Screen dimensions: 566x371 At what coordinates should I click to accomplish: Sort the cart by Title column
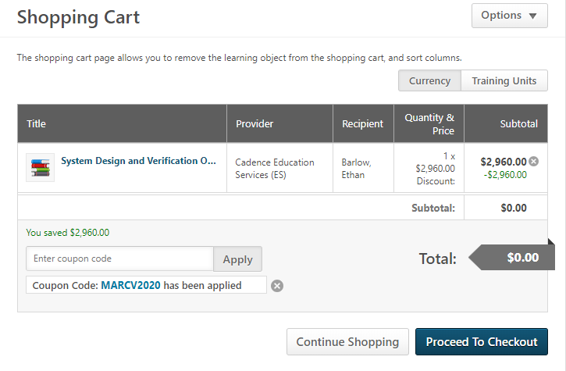point(36,123)
